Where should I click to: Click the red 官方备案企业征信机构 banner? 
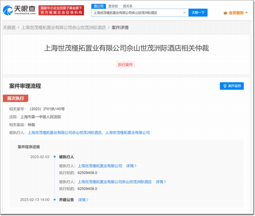[61, 10]
